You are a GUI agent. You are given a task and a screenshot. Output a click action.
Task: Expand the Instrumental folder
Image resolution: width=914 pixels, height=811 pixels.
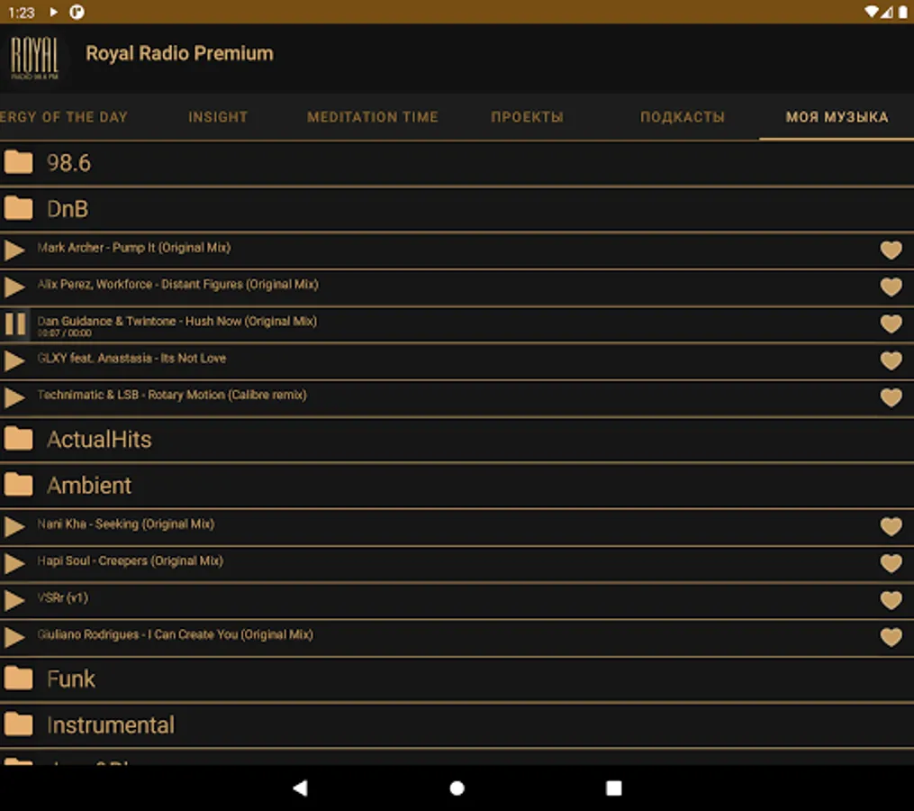457,725
